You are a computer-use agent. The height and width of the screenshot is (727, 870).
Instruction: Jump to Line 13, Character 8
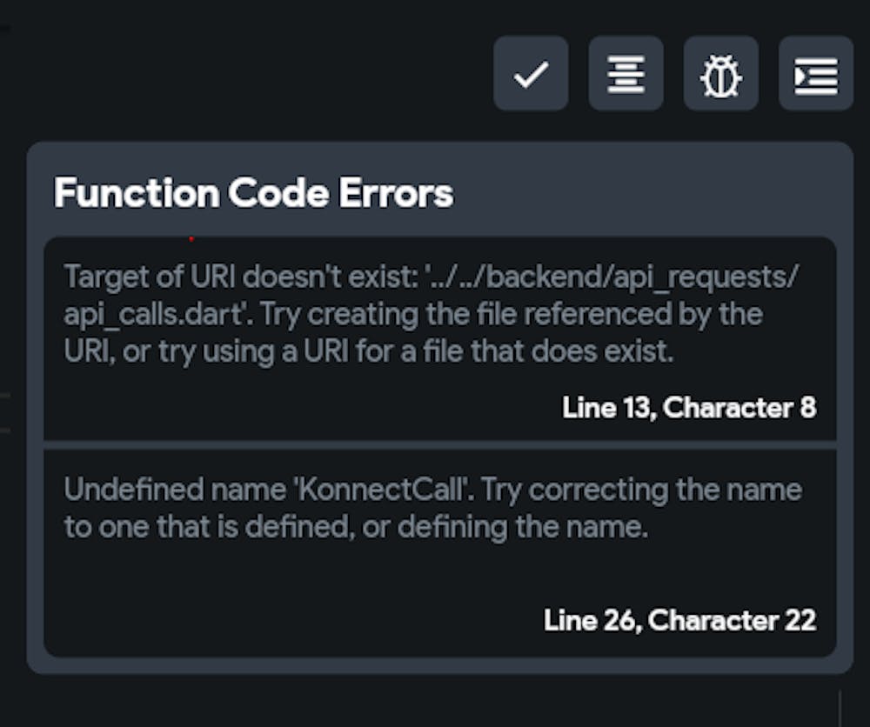tap(689, 407)
